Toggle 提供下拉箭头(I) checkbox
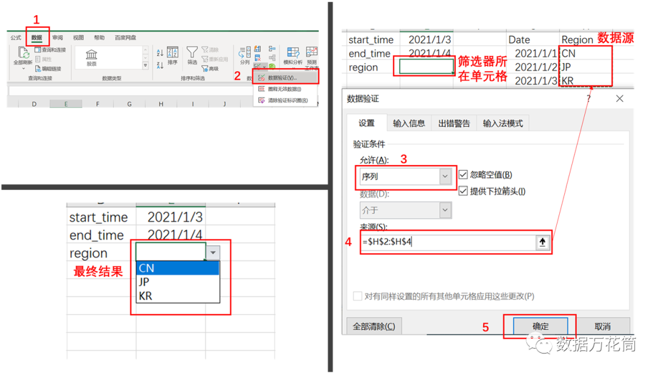This screenshot has width=658, height=373. click(463, 191)
